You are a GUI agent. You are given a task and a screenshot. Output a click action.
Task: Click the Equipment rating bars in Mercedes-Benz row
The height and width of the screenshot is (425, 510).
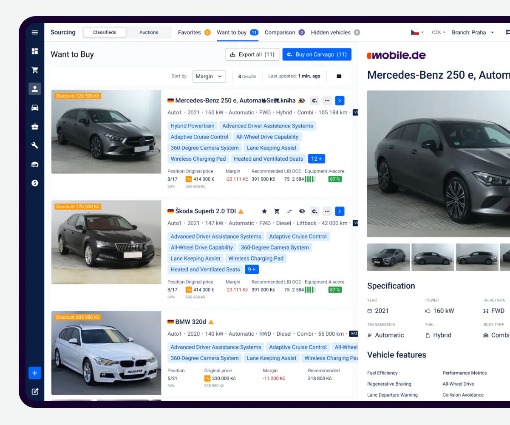click(310, 179)
